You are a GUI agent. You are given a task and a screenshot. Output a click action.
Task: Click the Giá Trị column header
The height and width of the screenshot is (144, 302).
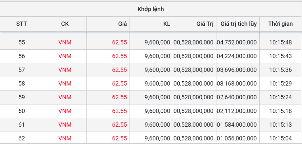205,24
